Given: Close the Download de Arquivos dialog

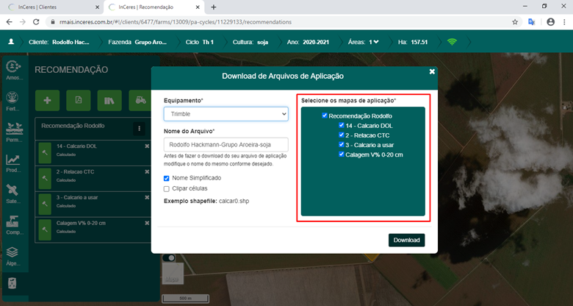Looking at the screenshot, I should [432, 72].
